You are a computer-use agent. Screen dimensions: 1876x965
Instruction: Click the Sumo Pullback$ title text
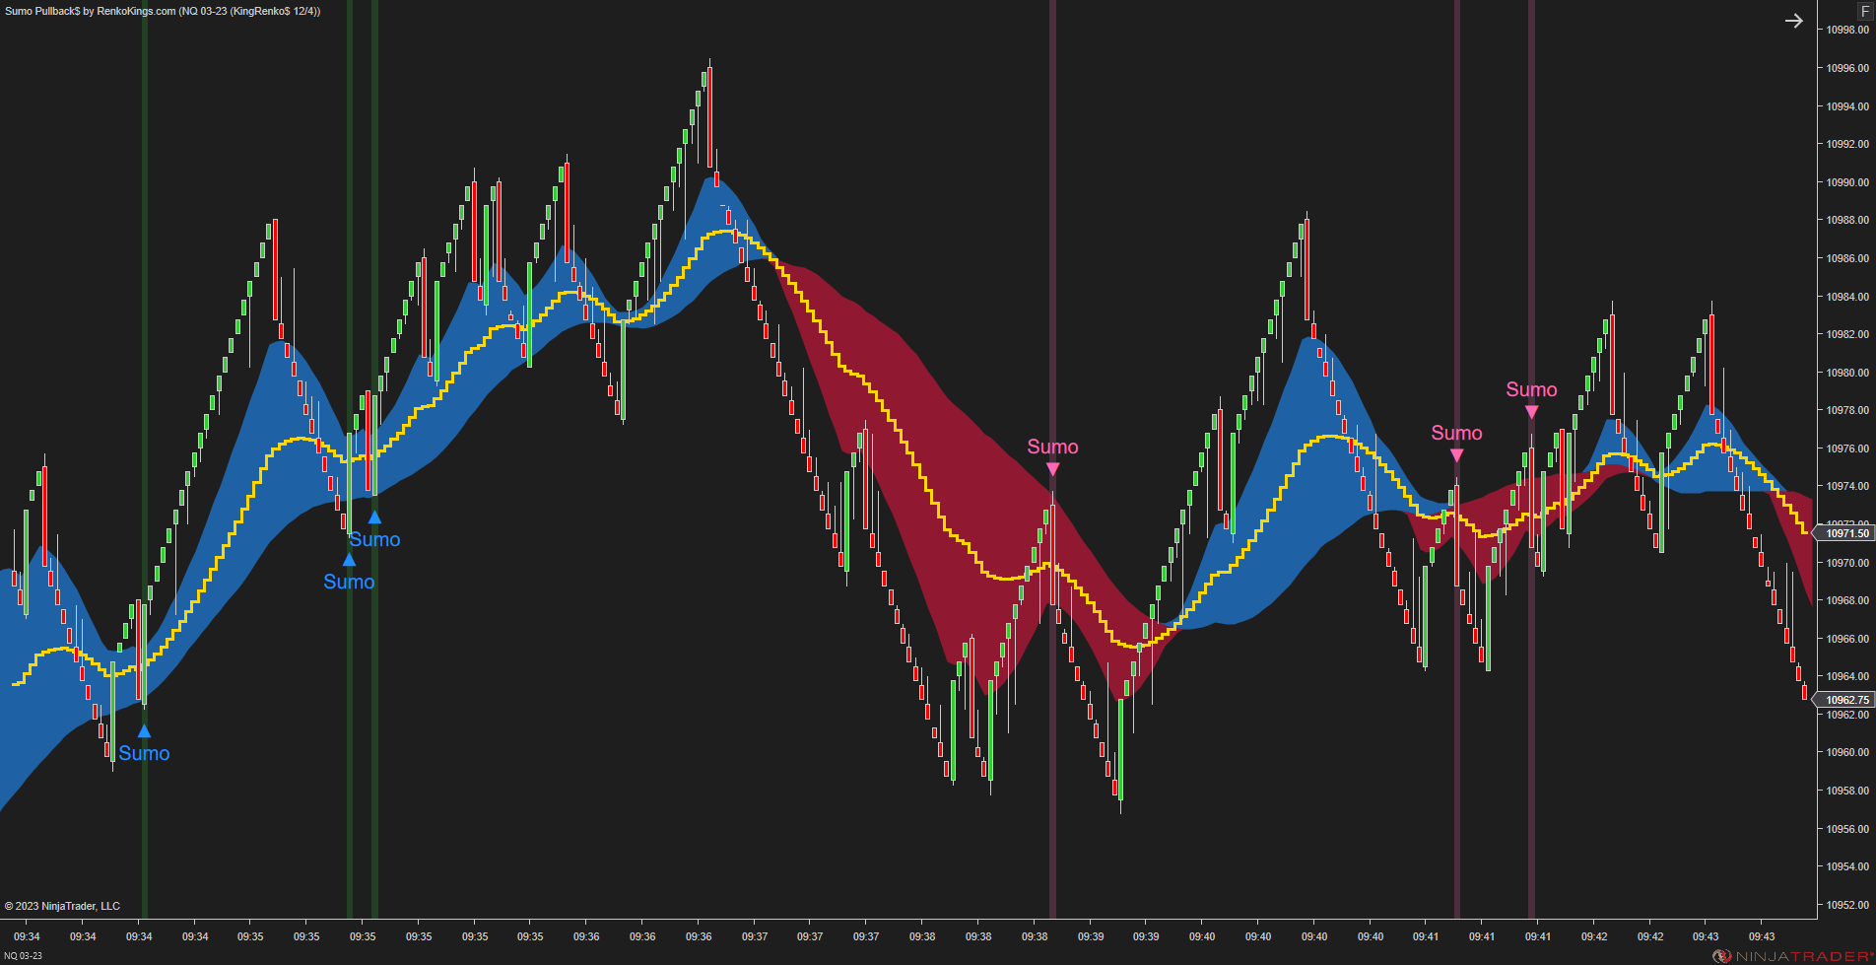pos(41,12)
